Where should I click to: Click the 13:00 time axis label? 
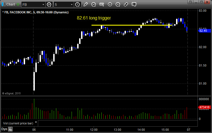coord(117,130)
